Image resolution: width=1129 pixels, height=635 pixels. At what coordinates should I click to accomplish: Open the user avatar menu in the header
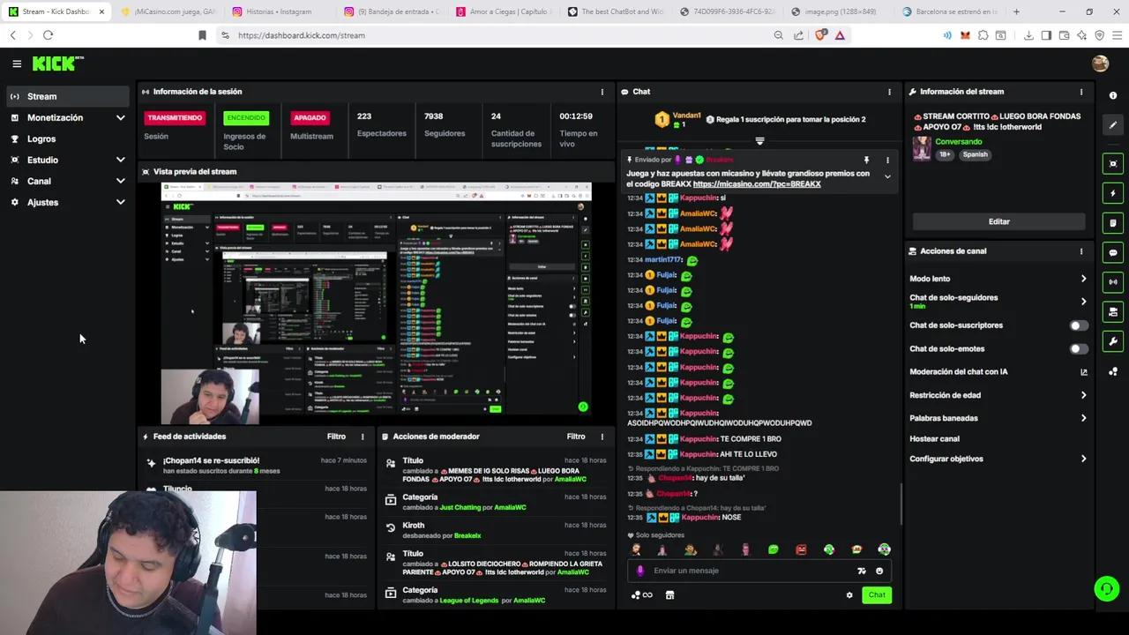(x=1100, y=63)
